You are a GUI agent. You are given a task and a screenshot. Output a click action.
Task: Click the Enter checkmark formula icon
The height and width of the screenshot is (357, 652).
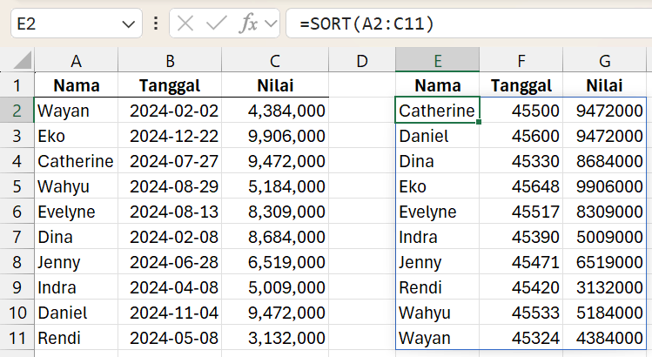(x=216, y=24)
